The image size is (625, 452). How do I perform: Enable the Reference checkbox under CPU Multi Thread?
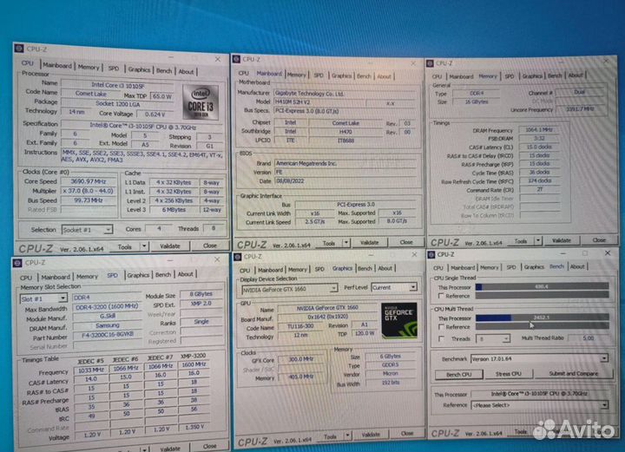tap(440, 326)
